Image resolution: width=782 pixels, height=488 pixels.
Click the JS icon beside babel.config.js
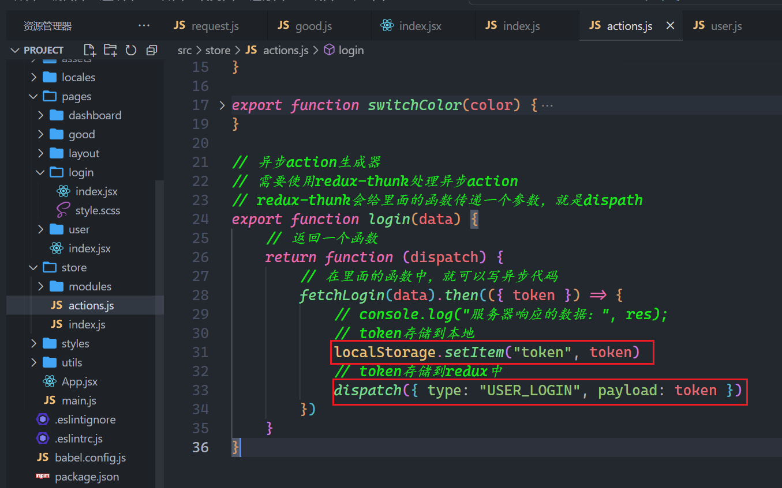(43, 457)
